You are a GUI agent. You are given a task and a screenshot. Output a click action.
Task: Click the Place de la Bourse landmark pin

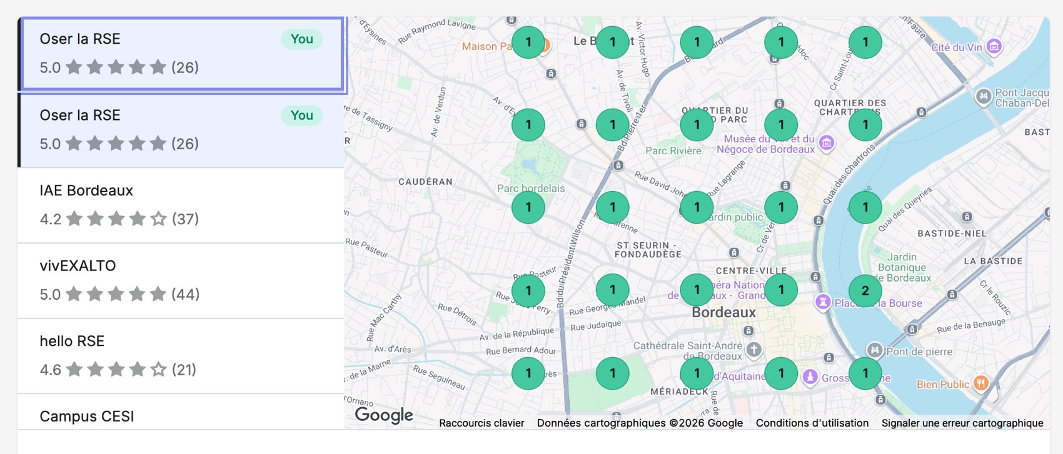[x=823, y=302]
